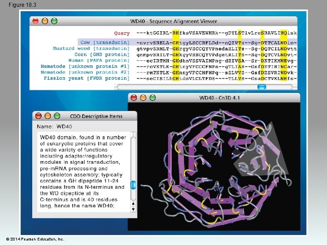Click the highlighted WD column in Cow sequence
This screenshot has height=245, width=327.
click(283, 43)
